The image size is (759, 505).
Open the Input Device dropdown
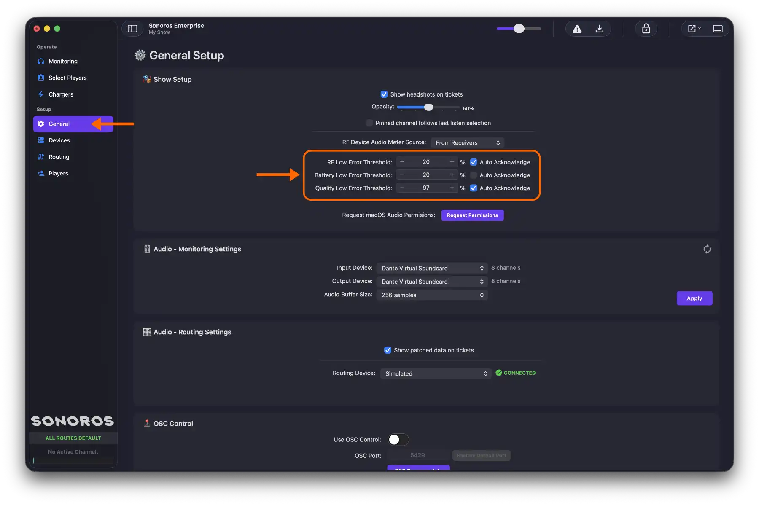click(432, 268)
